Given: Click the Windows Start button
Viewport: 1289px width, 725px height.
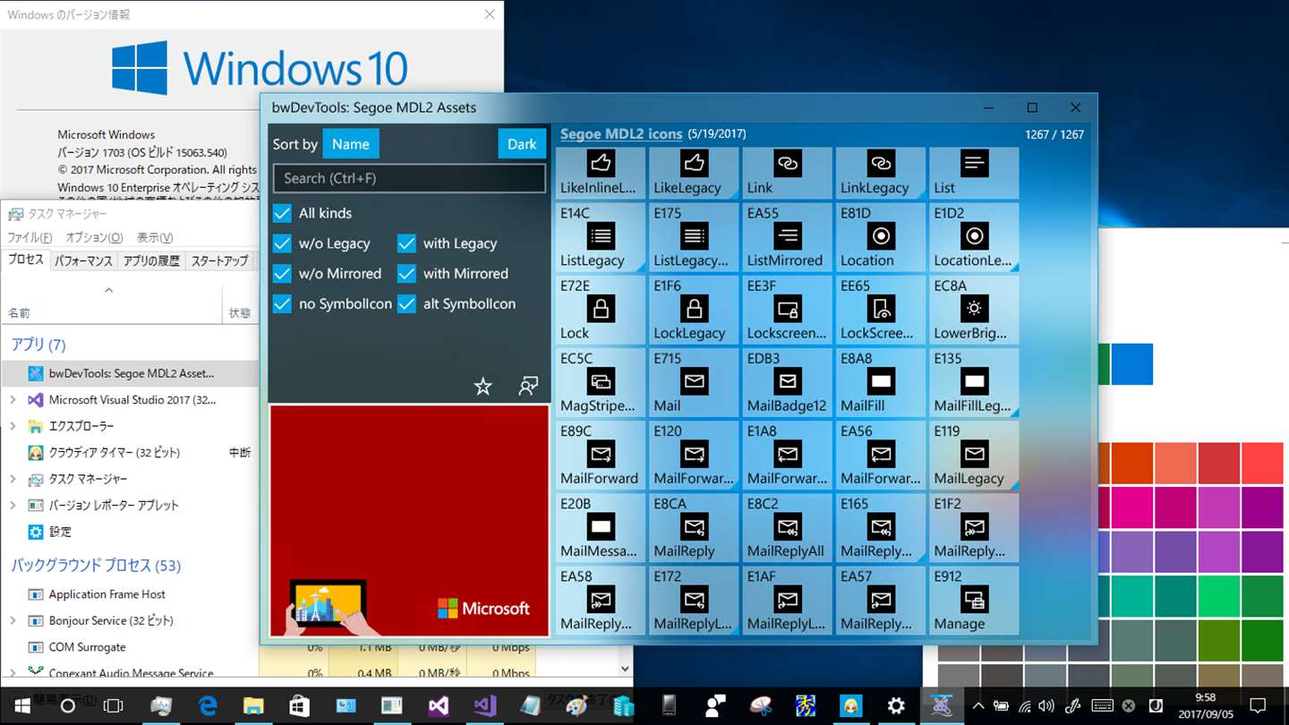Looking at the screenshot, I should [x=21, y=705].
